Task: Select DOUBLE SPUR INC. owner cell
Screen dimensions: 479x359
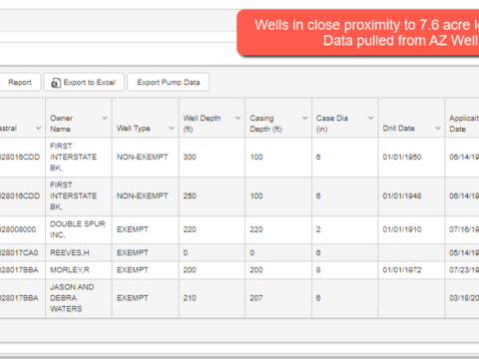Action: coord(79,229)
